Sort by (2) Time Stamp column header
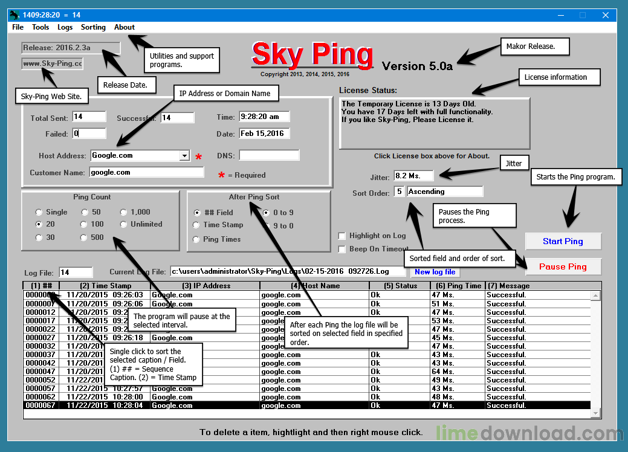The height and width of the screenshot is (452, 628). [105, 286]
